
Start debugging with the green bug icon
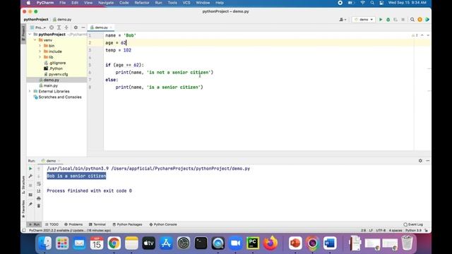(388, 20)
